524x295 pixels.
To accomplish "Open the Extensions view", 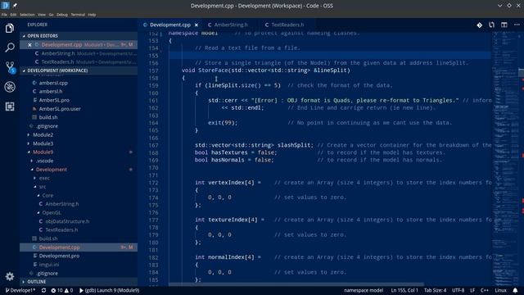I will pos(10,107).
